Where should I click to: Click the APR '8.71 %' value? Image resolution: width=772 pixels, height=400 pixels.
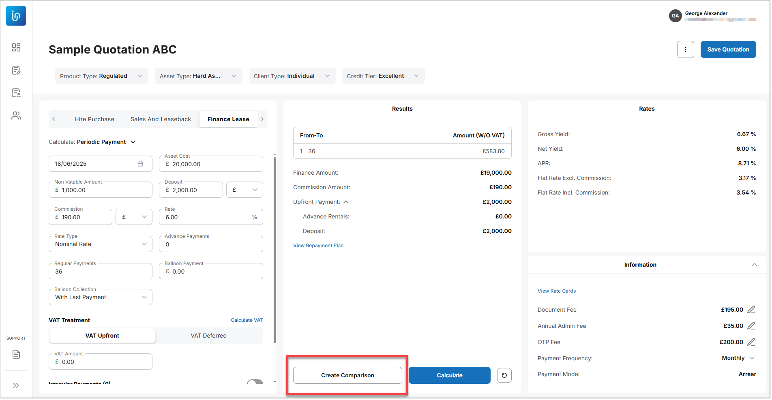[x=747, y=163]
